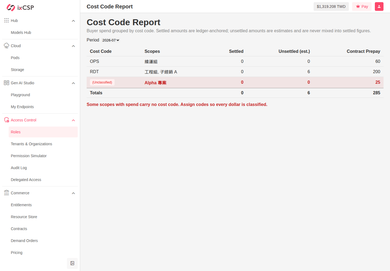This screenshot has width=390, height=271.
Task: Click the Cloud section label
Action: click(x=16, y=46)
